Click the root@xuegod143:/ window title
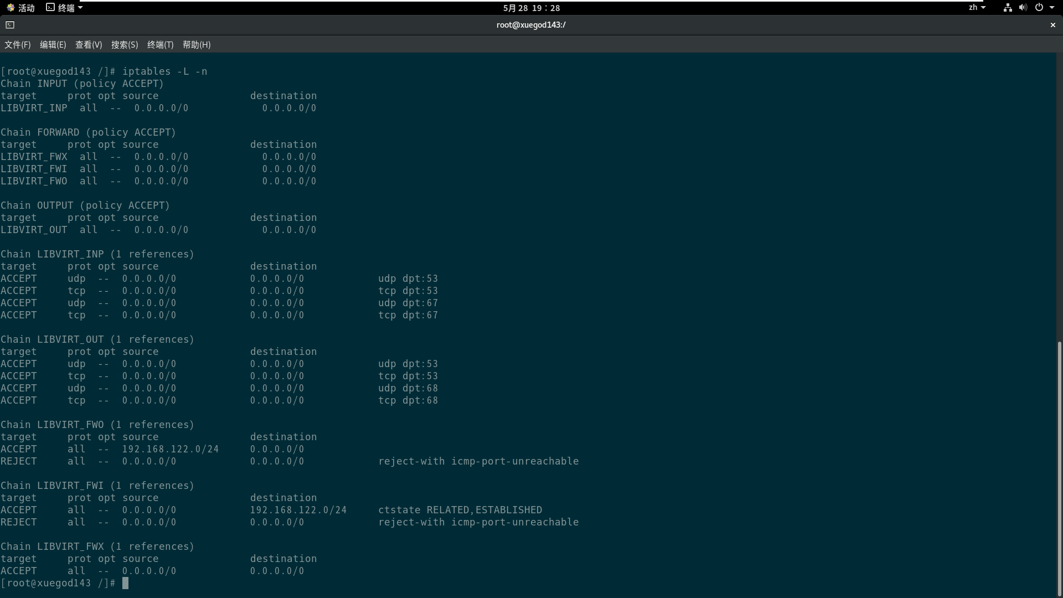Viewport: 1063px width, 598px height. click(x=531, y=25)
